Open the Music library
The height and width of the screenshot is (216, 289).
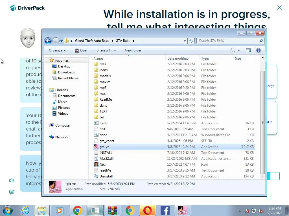pos(62,102)
